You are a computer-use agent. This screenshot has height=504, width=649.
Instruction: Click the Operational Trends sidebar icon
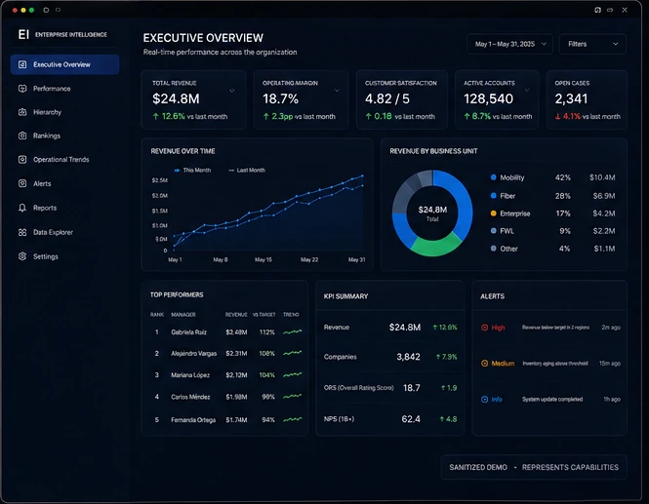click(x=22, y=160)
